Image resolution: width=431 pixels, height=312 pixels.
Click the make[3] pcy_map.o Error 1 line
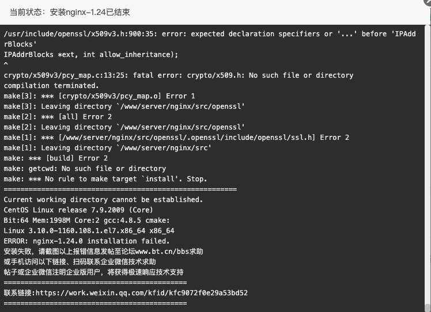tap(99, 96)
